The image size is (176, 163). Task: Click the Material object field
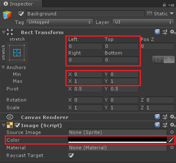coord(117,148)
